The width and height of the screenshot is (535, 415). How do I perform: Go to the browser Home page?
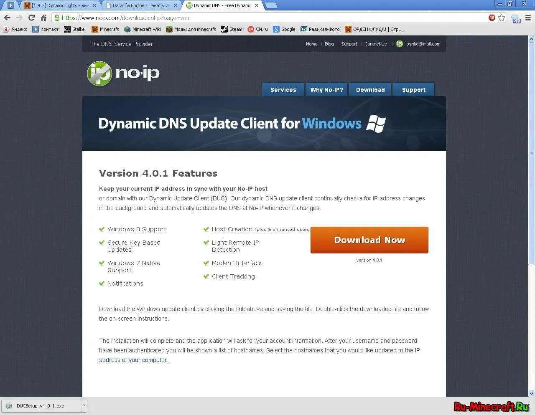point(43,18)
